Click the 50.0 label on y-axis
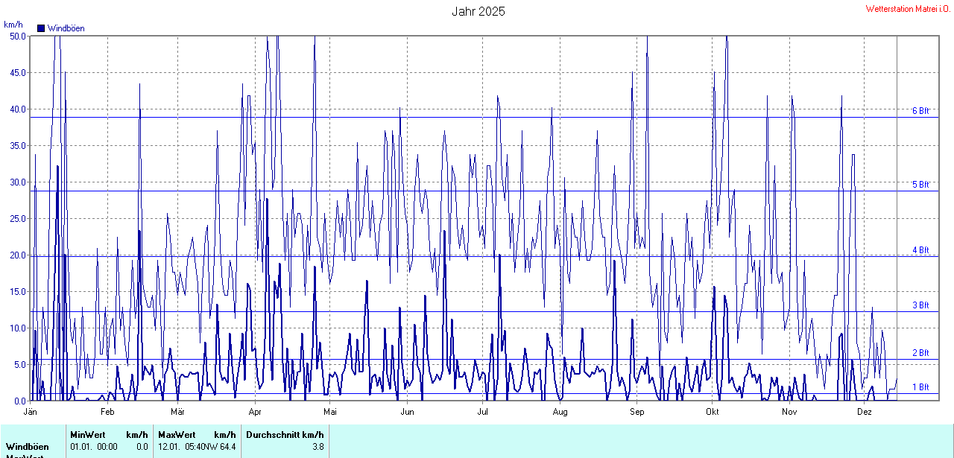 coord(16,36)
